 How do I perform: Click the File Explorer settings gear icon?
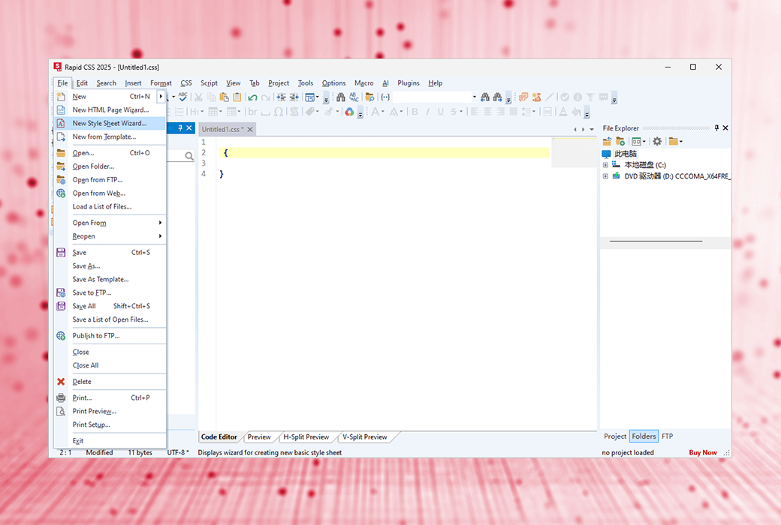pos(657,141)
